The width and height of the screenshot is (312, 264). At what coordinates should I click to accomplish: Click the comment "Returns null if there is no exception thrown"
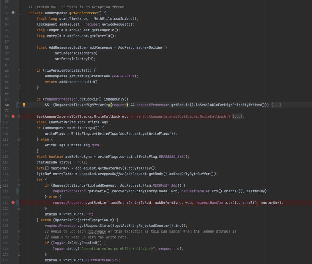(x=76, y=7)
